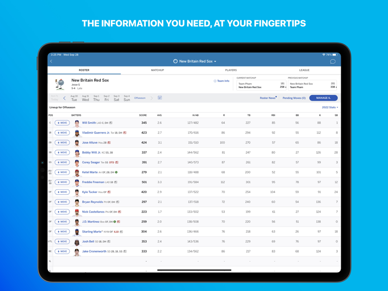
Task: Click MOVE button for Vladimir Guerrero Jr.
Action: coord(62,133)
